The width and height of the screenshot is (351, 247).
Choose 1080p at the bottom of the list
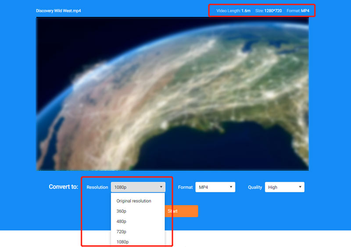point(122,242)
